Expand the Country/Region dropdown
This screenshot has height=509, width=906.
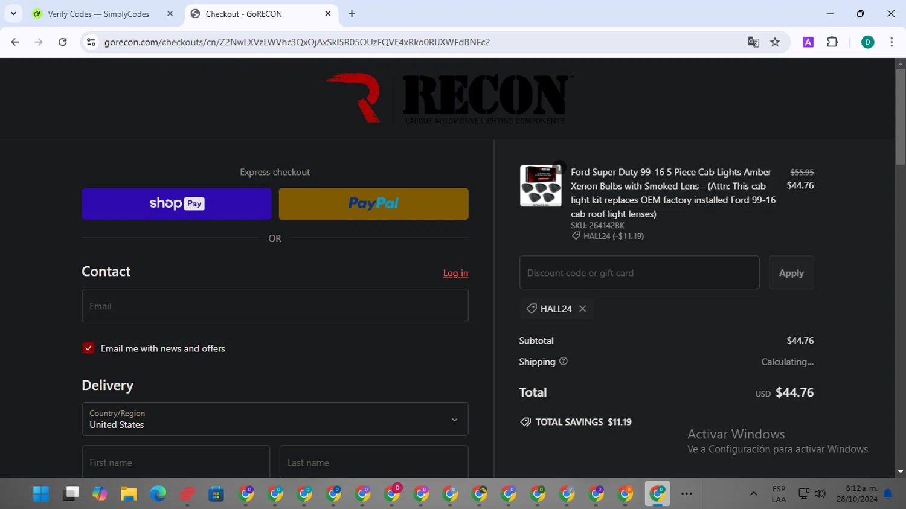click(x=275, y=419)
